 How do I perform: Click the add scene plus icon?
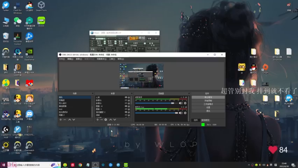[x=61, y=119]
